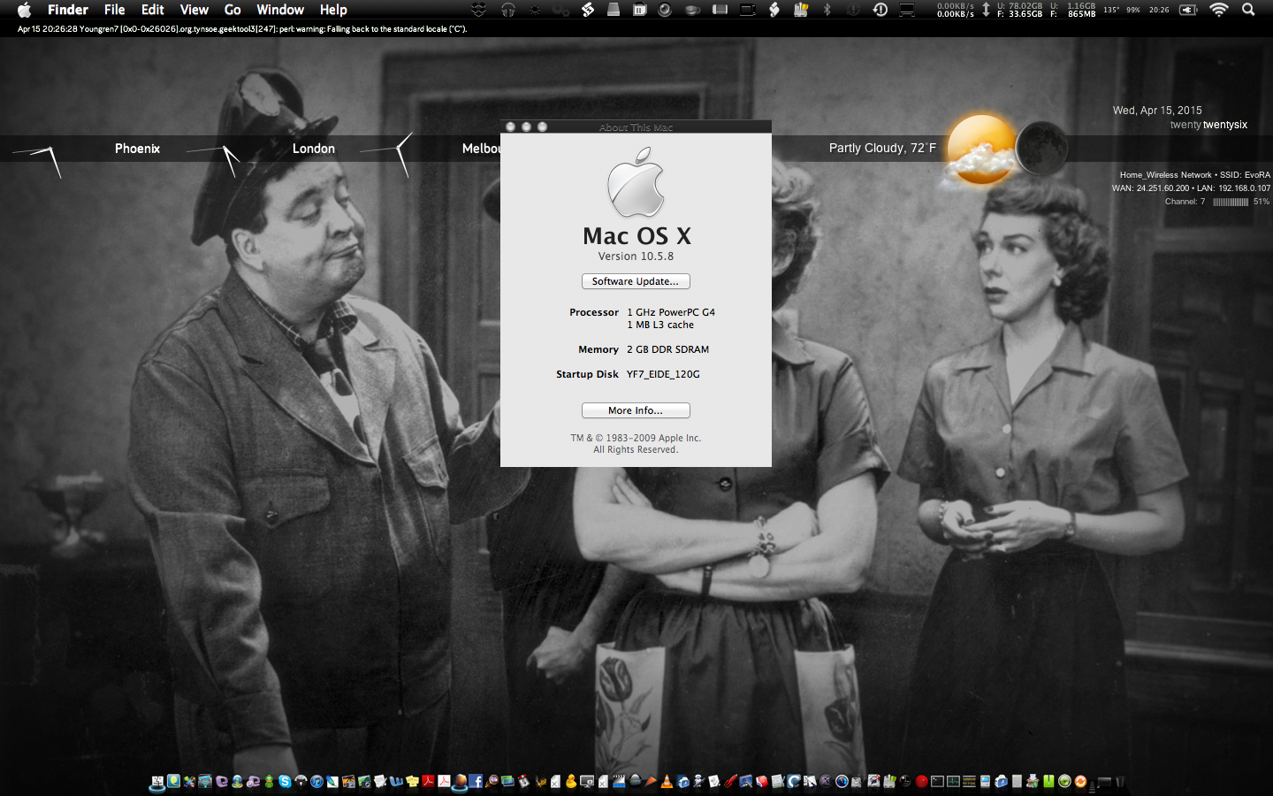This screenshot has height=796, width=1273.
Task: Open the Trash in the Dock
Action: [1120, 781]
